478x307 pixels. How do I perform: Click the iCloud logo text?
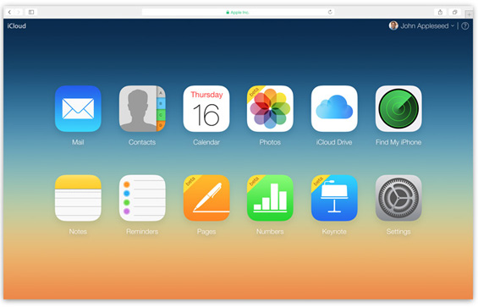point(16,26)
